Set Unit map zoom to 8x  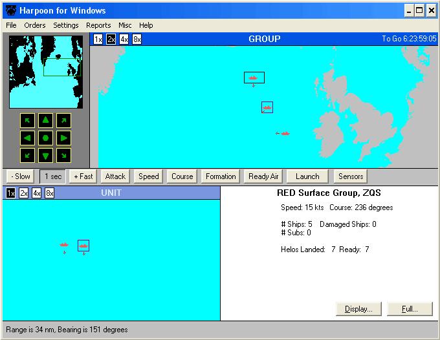click(49, 193)
